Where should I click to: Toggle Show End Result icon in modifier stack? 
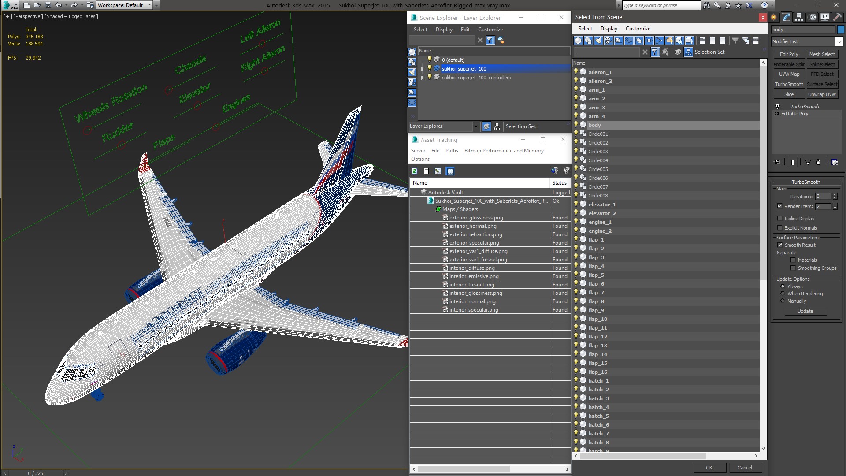[x=792, y=162]
